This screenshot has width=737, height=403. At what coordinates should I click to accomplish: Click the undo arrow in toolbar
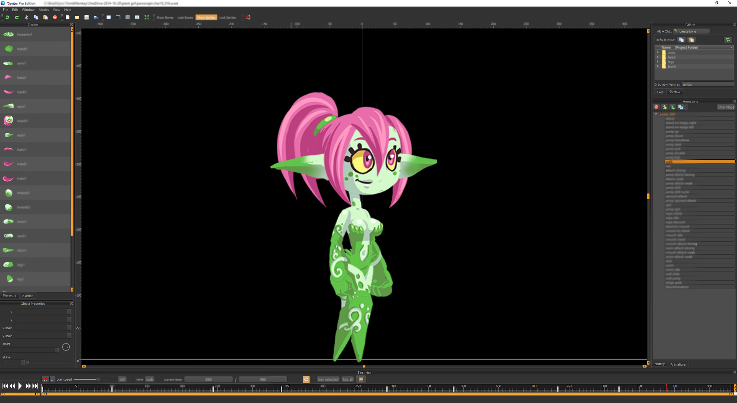click(x=7, y=17)
